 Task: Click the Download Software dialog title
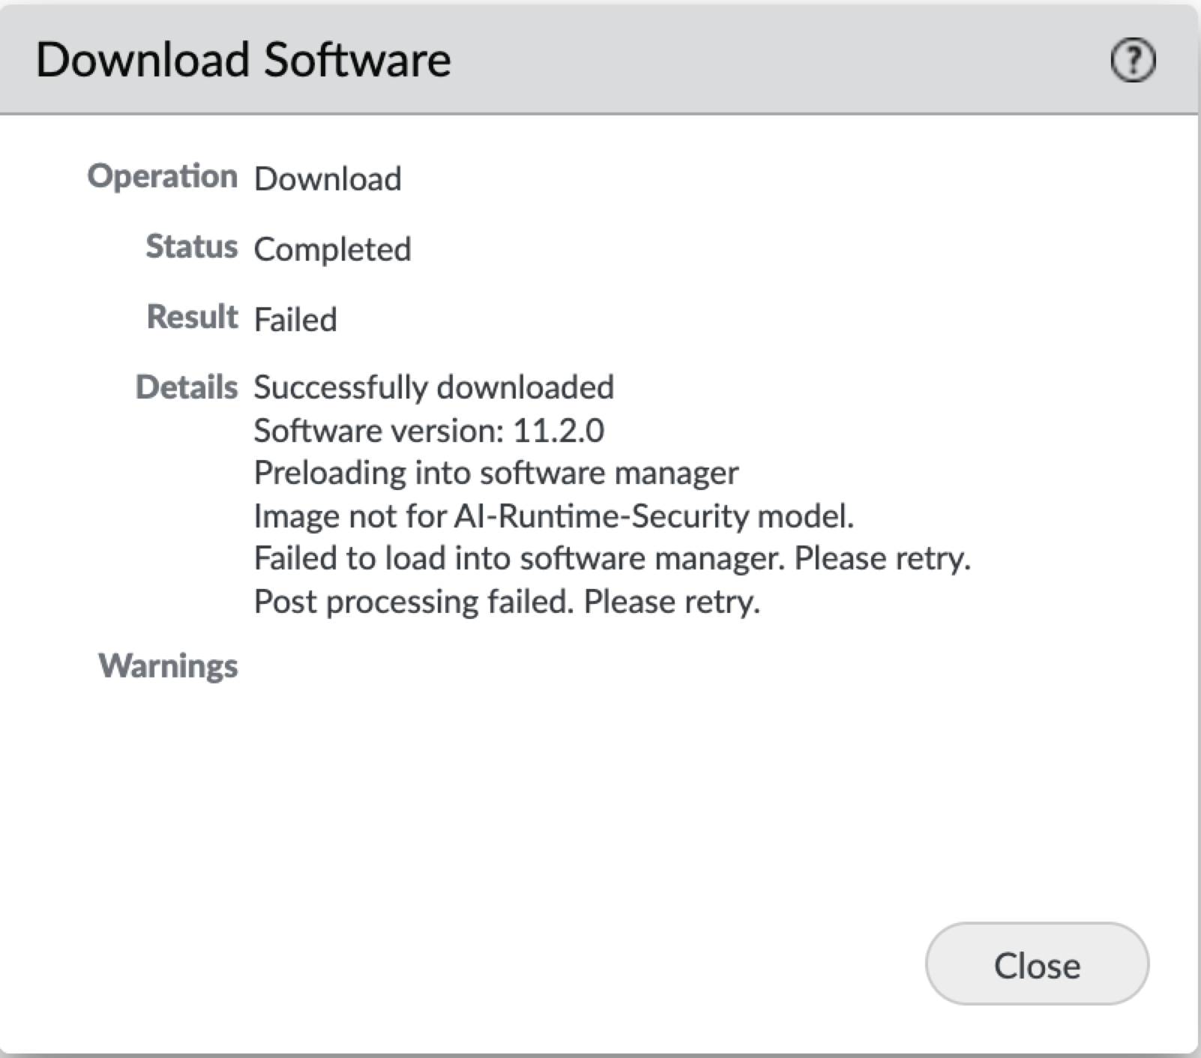[243, 60]
